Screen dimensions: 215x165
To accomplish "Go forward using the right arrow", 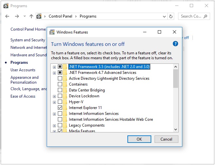I will (x=17, y=16).
